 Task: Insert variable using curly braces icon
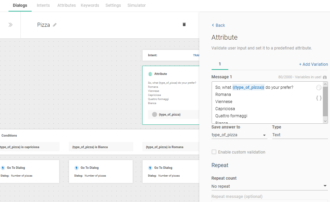(319, 98)
